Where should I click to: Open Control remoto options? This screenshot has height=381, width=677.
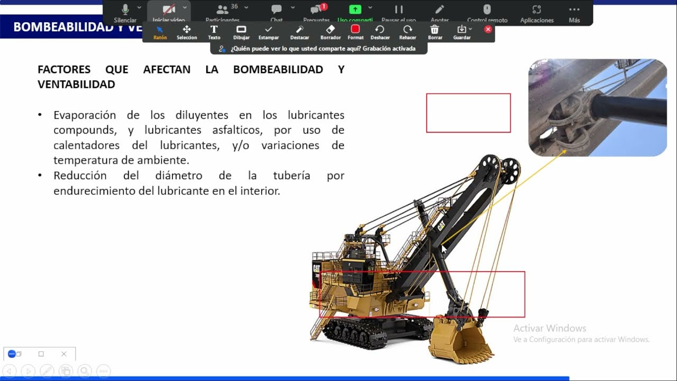[487, 13]
